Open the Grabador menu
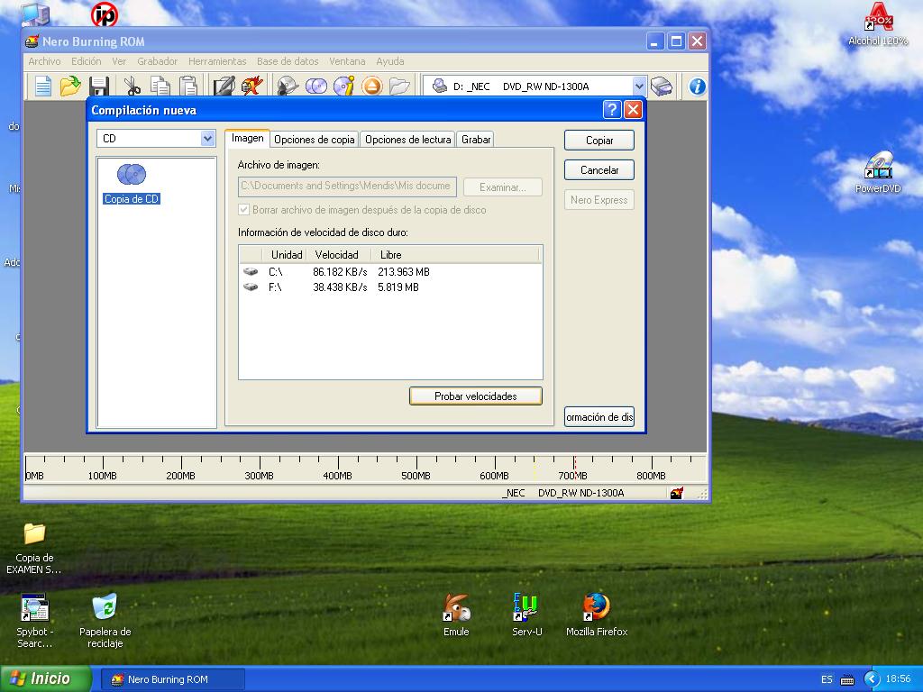 (x=157, y=61)
